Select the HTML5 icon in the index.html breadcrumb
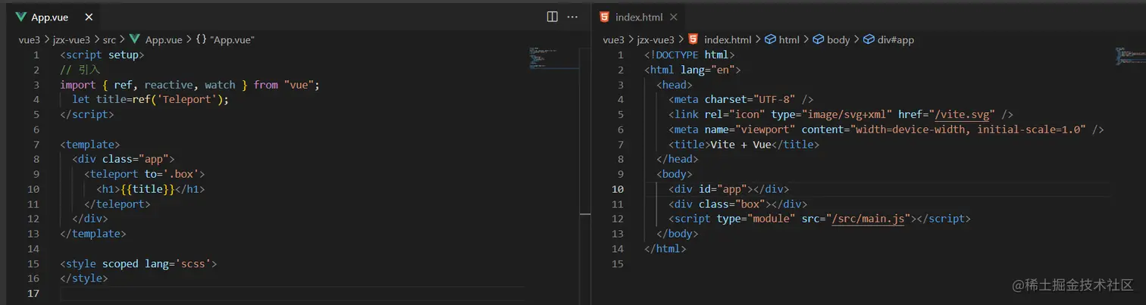 (x=693, y=39)
